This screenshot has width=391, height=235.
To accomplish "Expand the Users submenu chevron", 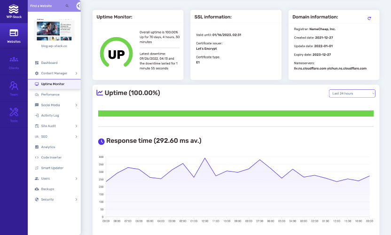I will click(x=76, y=179).
